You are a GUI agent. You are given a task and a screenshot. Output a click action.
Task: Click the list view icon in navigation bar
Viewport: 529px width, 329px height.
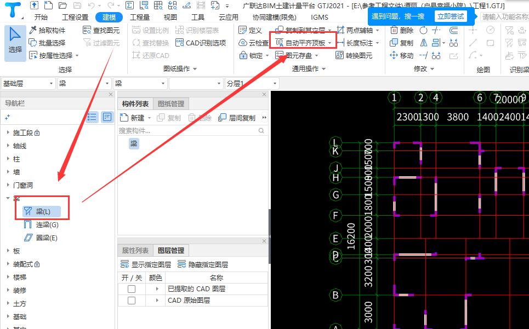click(92, 117)
